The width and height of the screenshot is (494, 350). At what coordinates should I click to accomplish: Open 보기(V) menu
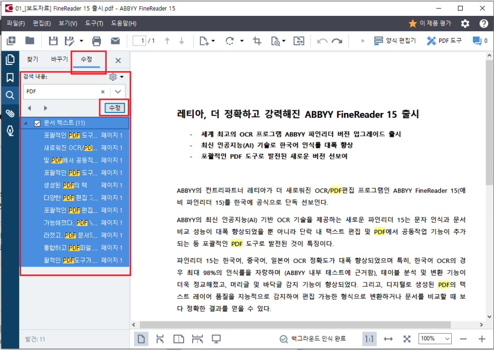tap(68, 23)
